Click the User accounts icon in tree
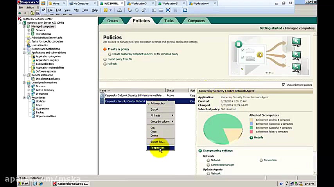The height and width of the screenshot is (187, 334). [29, 45]
